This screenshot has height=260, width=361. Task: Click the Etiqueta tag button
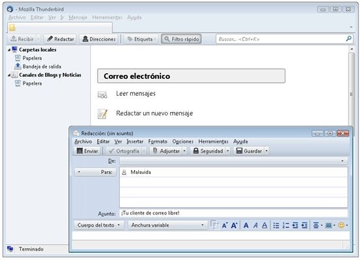[141, 39]
